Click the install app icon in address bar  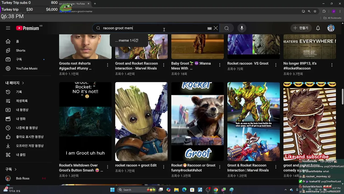click(303, 11)
